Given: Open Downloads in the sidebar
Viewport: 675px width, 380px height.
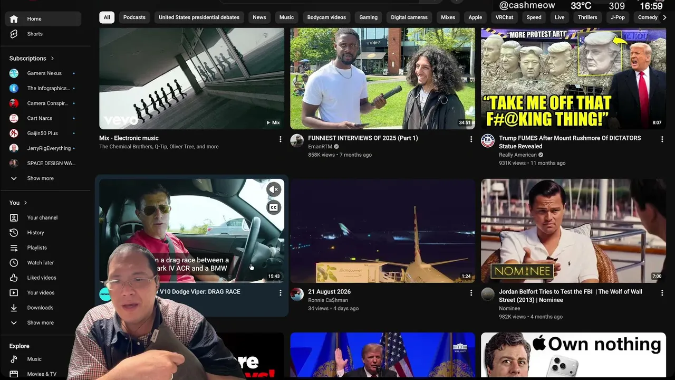Looking at the screenshot, I should [43, 308].
